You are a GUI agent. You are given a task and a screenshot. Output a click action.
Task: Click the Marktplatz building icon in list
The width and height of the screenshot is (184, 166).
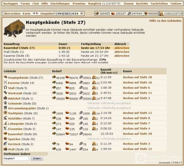(x=5, y=113)
